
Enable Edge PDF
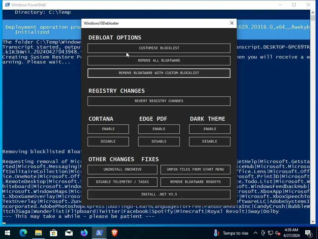[x=159, y=129]
